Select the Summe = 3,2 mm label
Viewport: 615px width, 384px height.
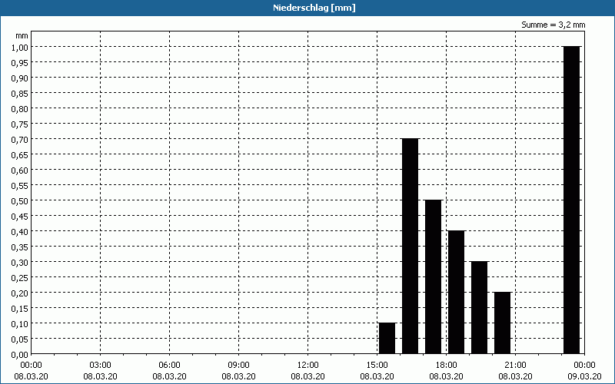553,25
